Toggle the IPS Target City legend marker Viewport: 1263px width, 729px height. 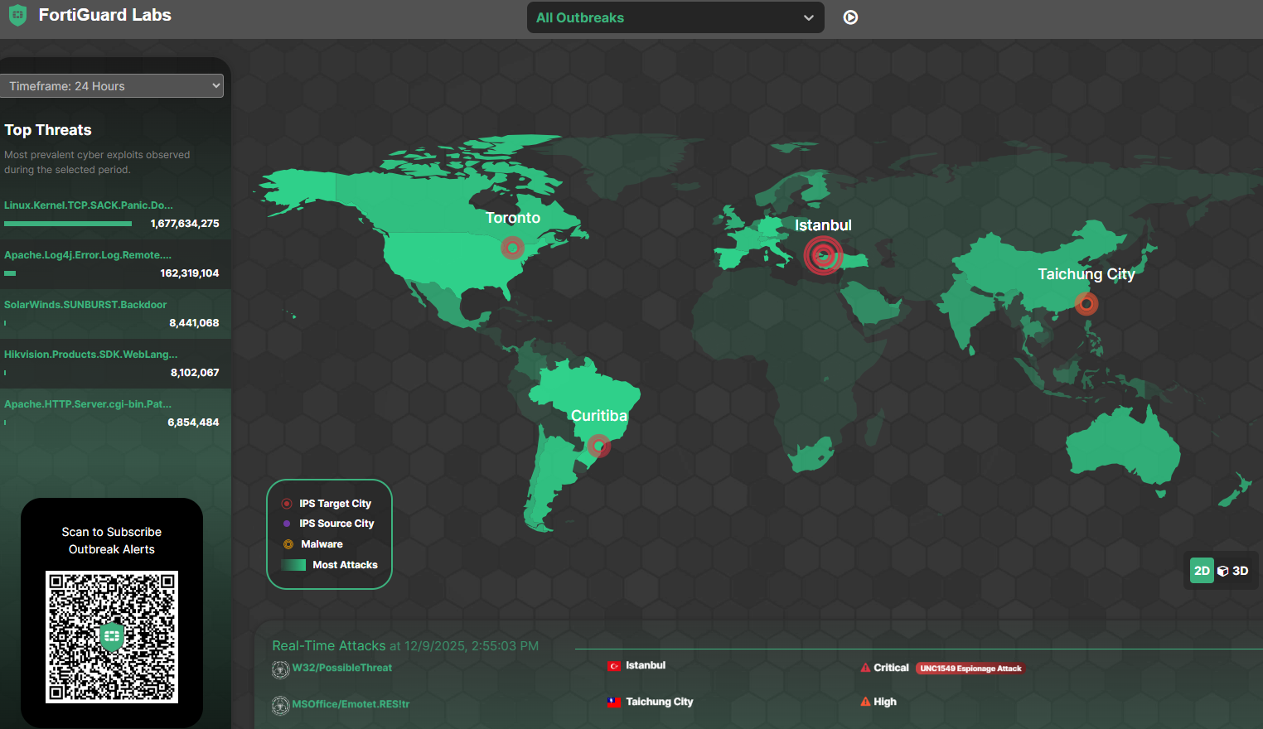(286, 503)
